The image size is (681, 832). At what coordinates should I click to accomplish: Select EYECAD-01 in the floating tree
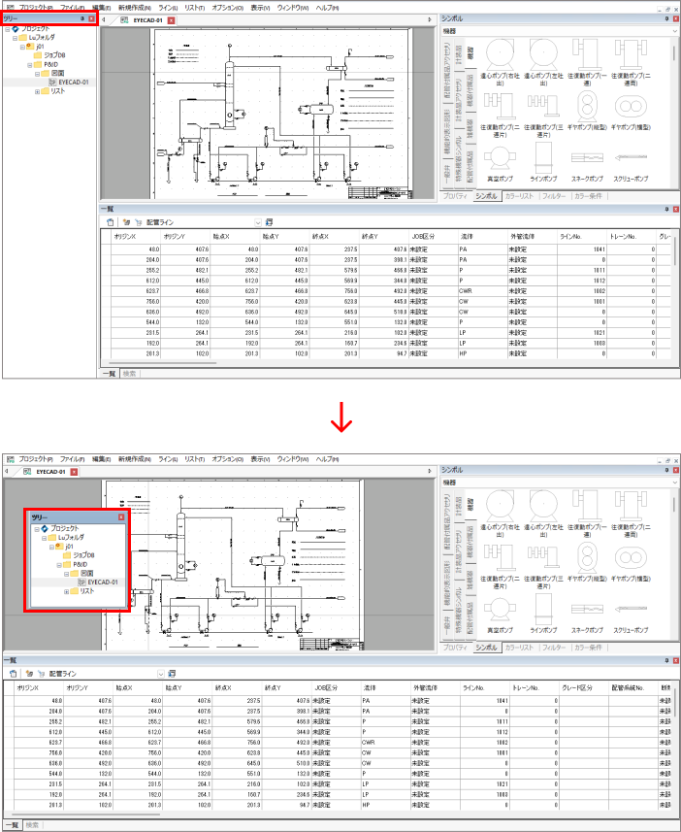pyautogui.click(x=102, y=582)
